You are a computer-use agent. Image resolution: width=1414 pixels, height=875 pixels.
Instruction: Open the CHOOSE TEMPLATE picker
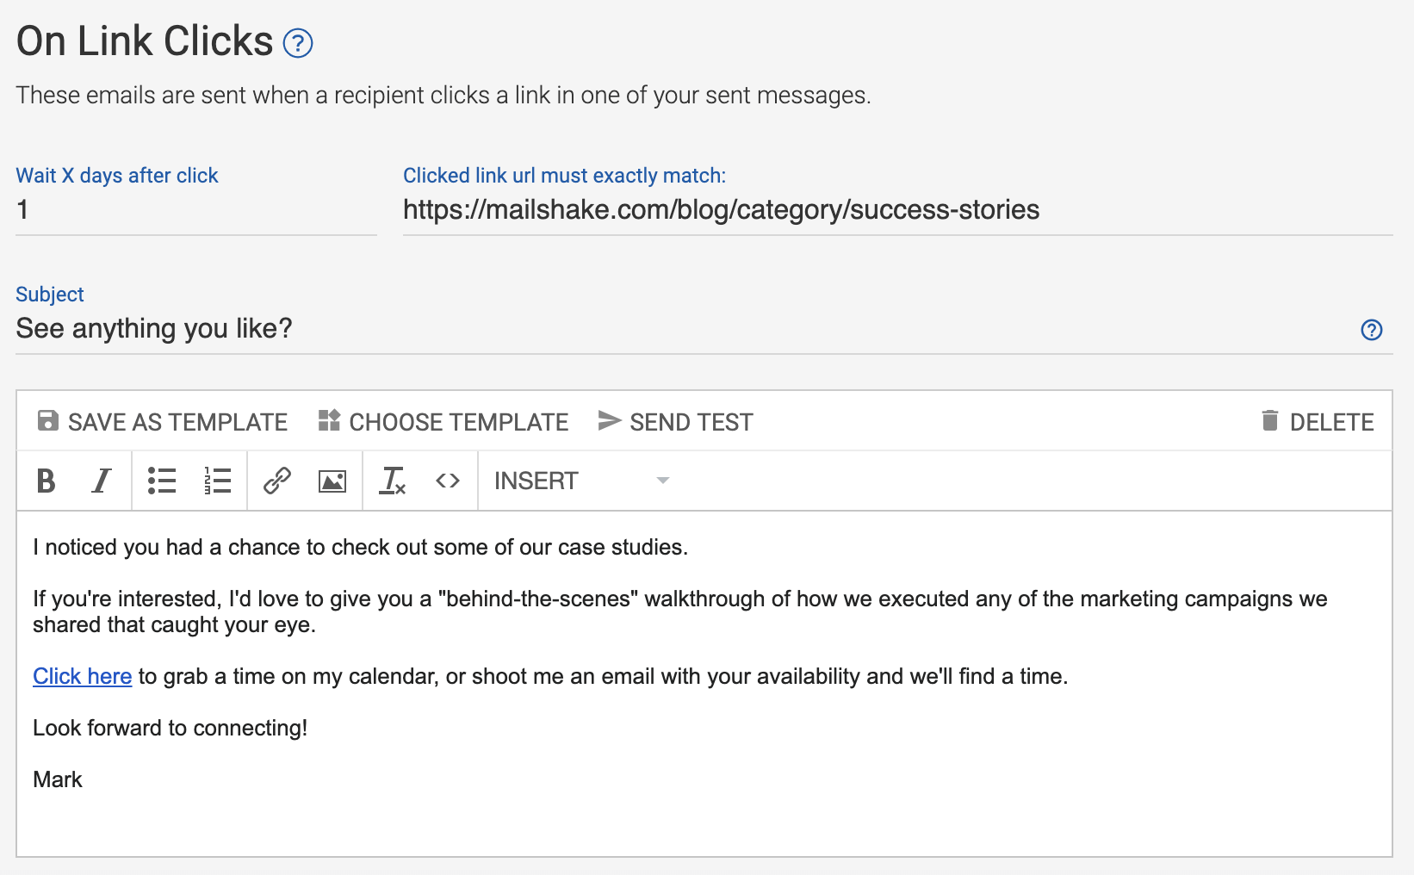(x=443, y=422)
